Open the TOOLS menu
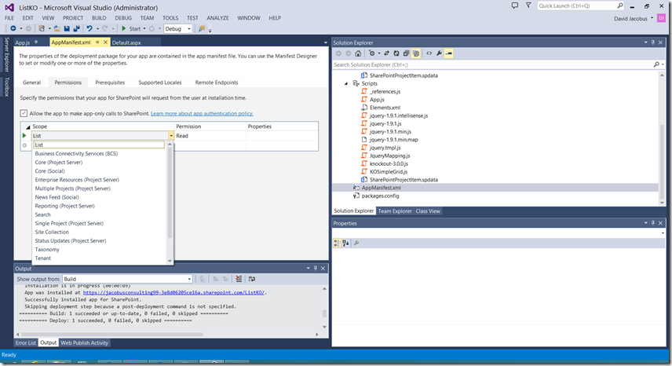Image resolution: width=672 pixels, height=366 pixels. (x=170, y=18)
